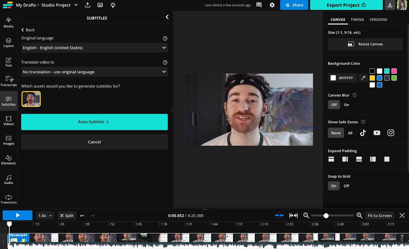This screenshot has height=249, width=409.
Task: Open the settings gear icon
Action: tap(272, 5)
